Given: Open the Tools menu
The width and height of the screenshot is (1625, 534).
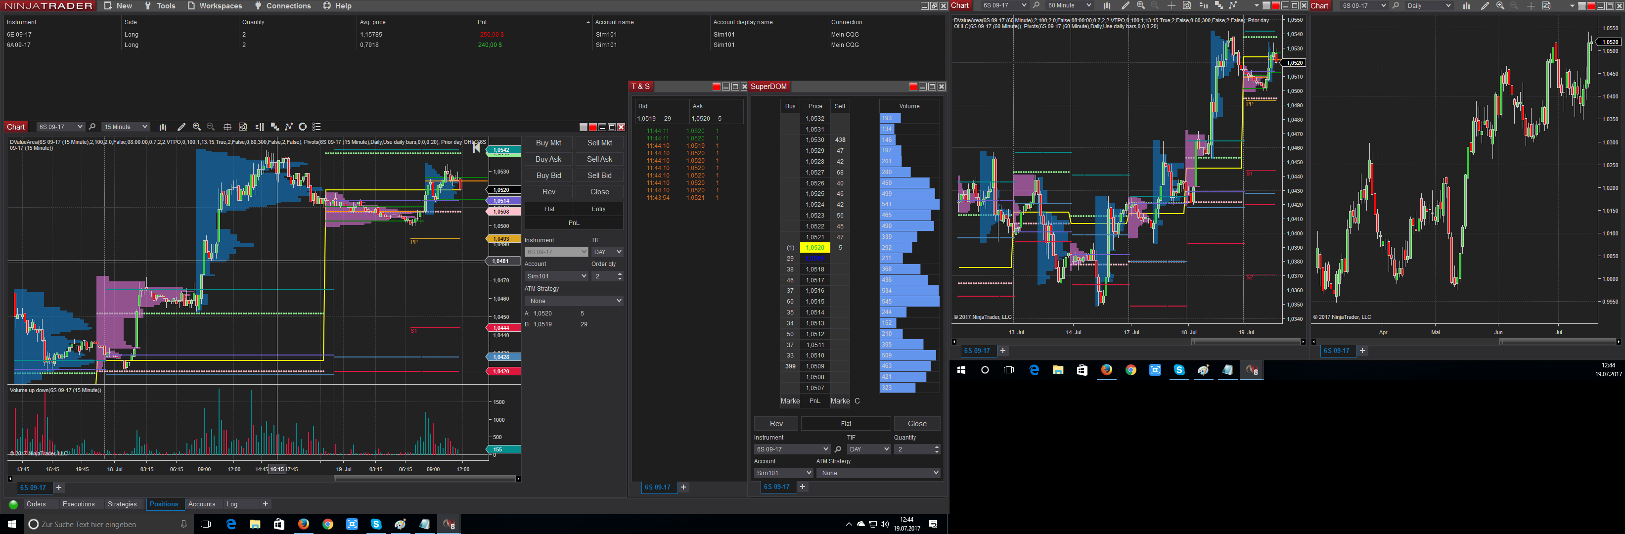Looking at the screenshot, I should point(160,5).
